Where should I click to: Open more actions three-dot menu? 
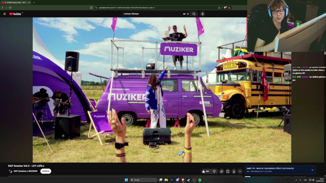coord(240,171)
